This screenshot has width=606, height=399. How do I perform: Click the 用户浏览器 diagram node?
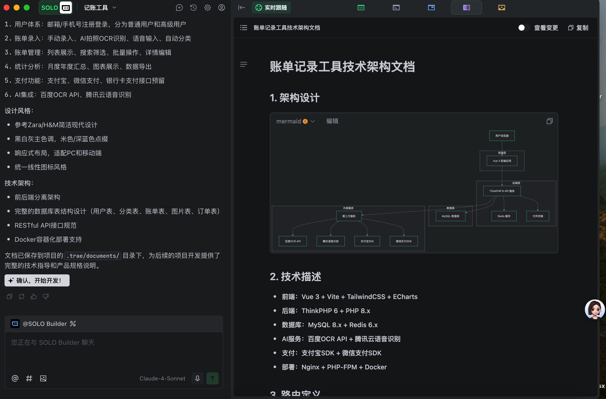pos(502,136)
